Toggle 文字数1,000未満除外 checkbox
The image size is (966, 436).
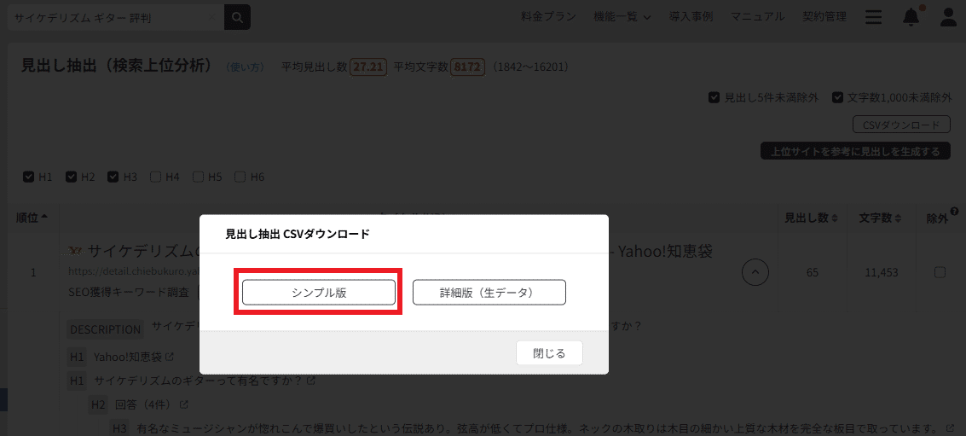coord(837,97)
